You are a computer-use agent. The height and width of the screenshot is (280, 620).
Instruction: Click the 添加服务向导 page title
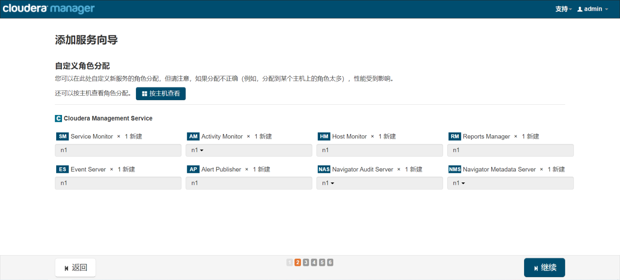click(x=86, y=40)
